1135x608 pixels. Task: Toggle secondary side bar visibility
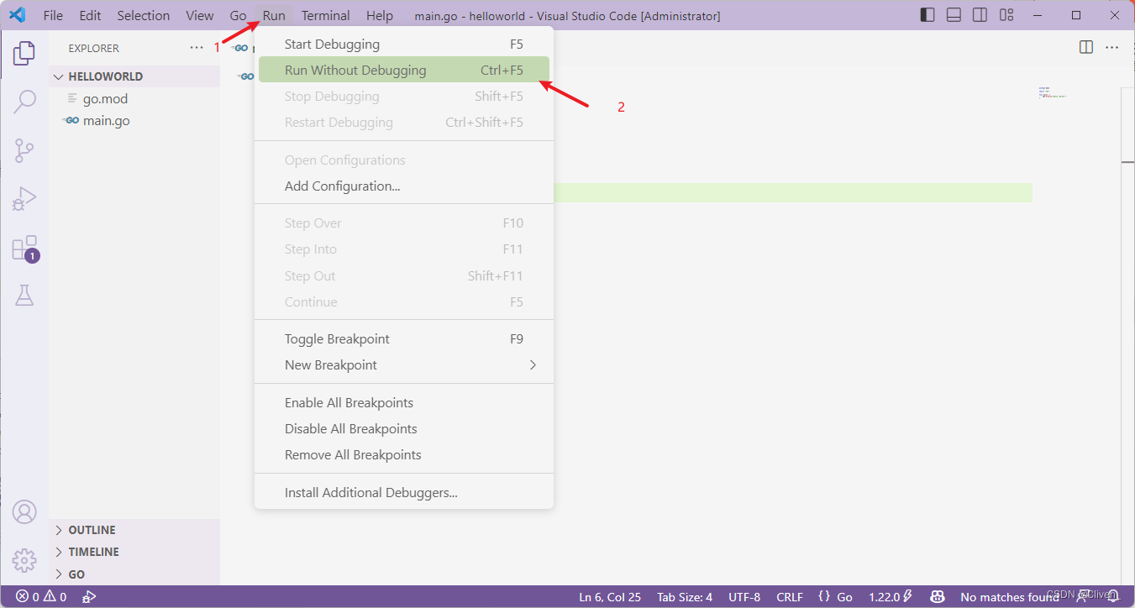pos(980,15)
